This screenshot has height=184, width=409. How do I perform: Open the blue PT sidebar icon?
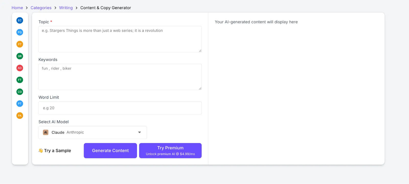[20, 104]
